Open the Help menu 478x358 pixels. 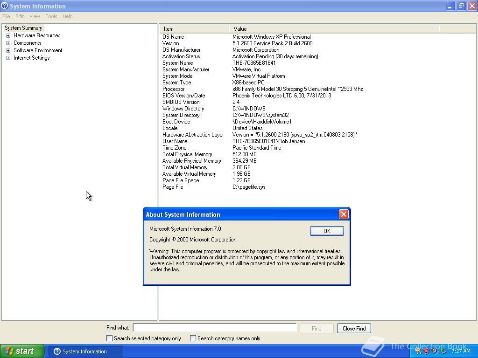click(x=67, y=16)
